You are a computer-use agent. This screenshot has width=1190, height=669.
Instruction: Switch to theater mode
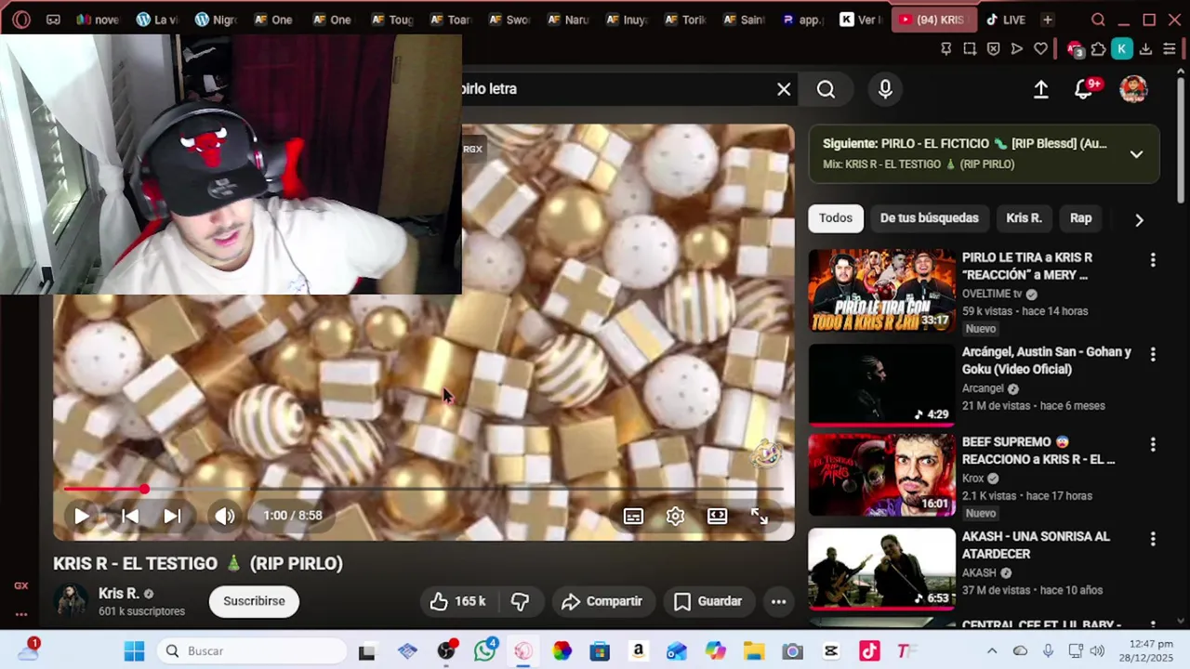click(717, 516)
